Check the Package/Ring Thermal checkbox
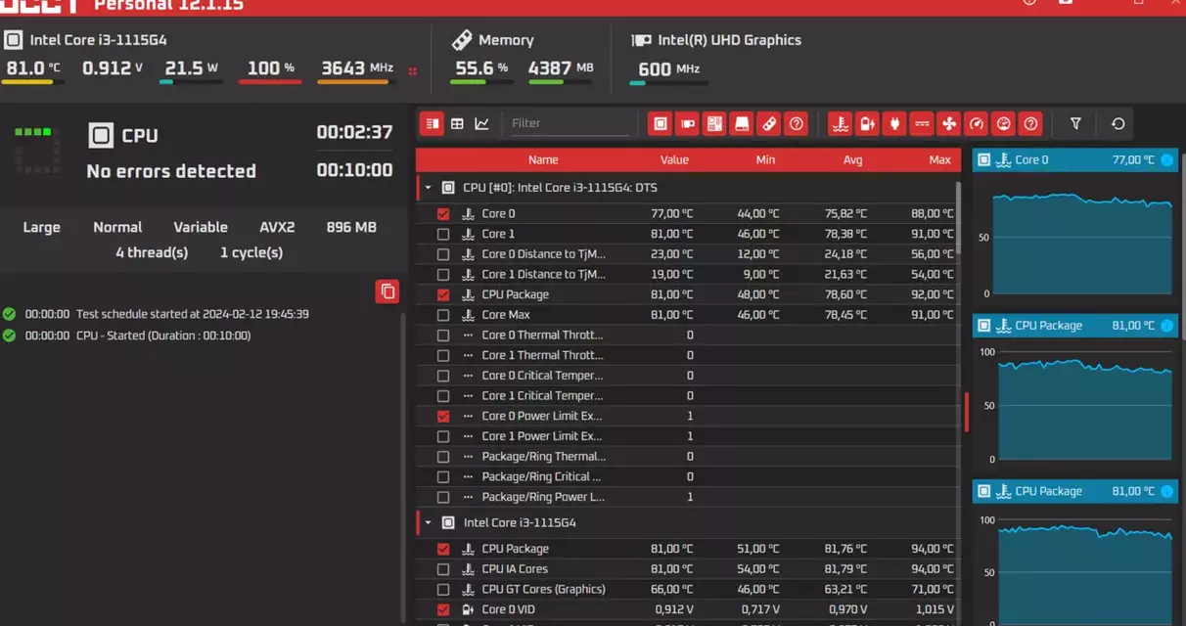This screenshot has height=626, width=1186. pyautogui.click(x=443, y=456)
